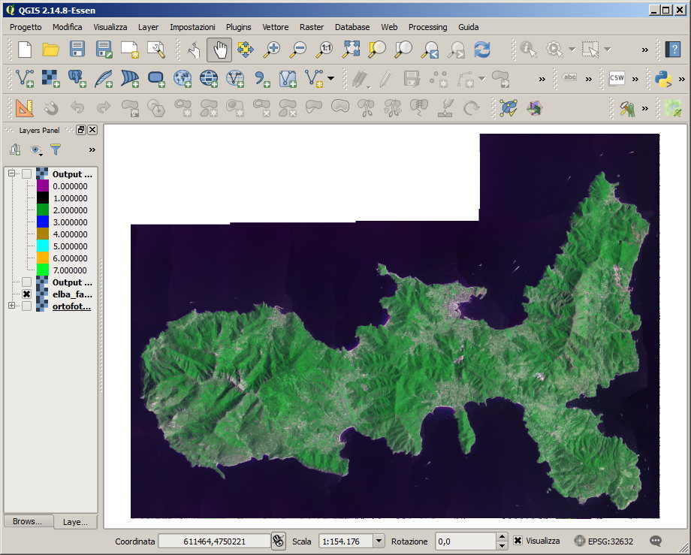The width and height of the screenshot is (691, 555).
Task: Click the Refresh map icon
Action: pos(481,50)
